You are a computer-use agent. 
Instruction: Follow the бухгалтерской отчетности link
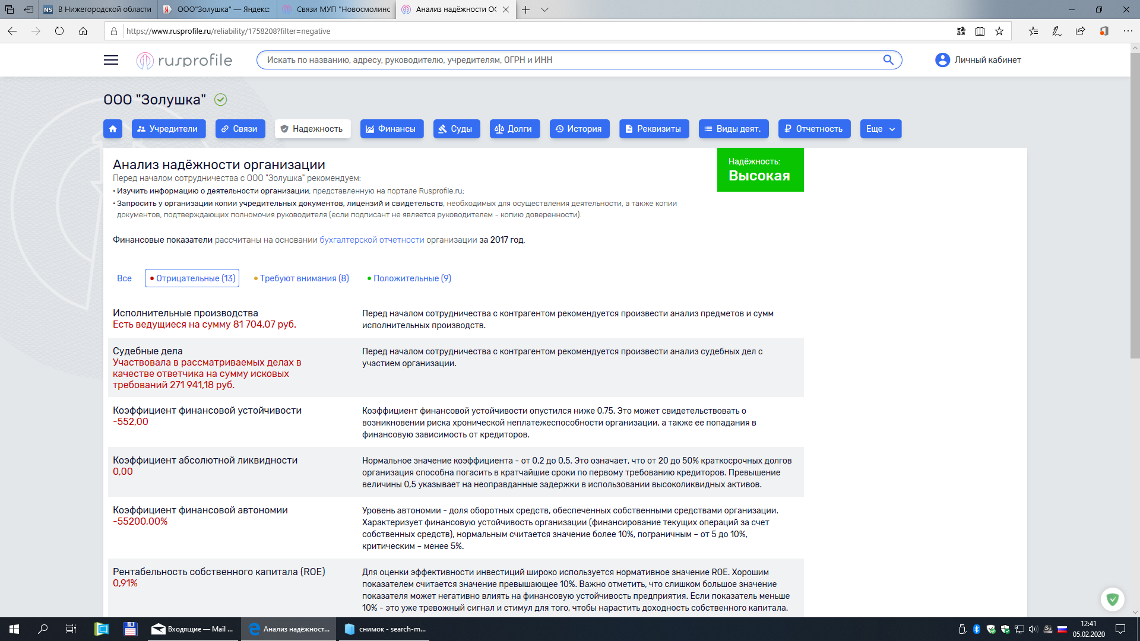click(x=372, y=240)
